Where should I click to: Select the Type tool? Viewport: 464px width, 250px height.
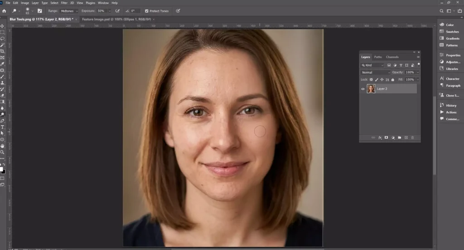pyautogui.click(x=2, y=127)
